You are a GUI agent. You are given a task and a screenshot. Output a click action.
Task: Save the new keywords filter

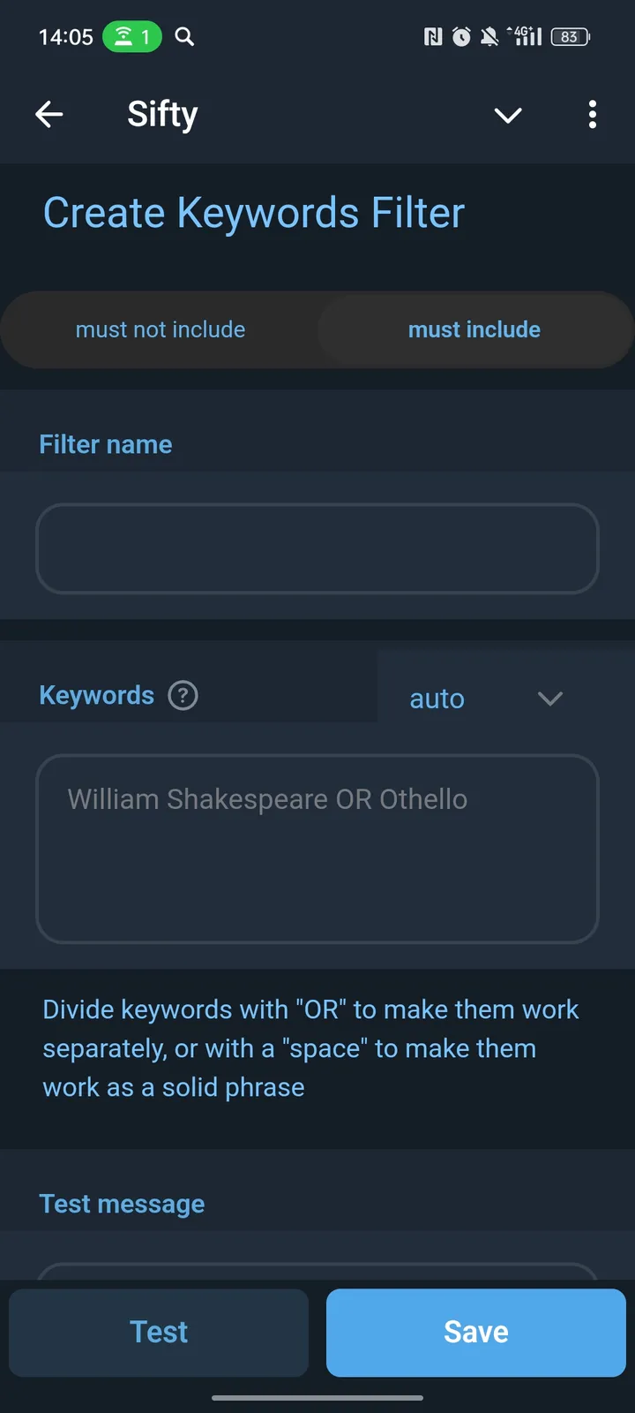475,1333
